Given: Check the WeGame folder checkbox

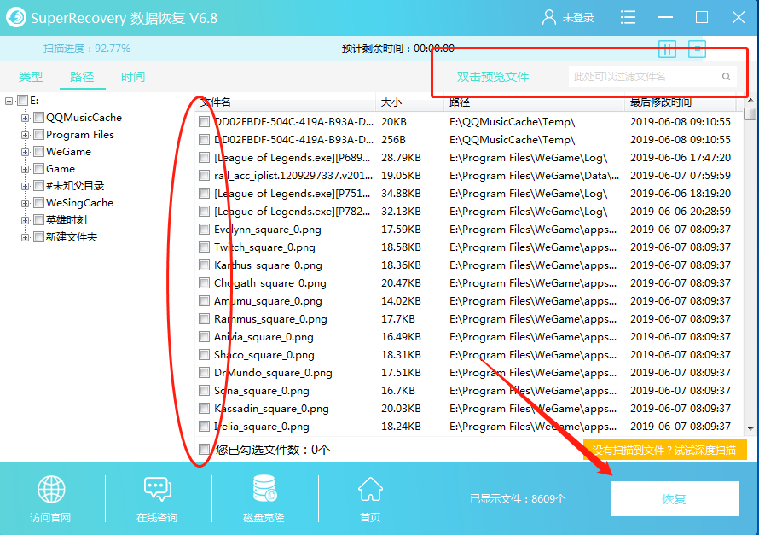Looking at the screenshot, I should click(x=39, y=151).
